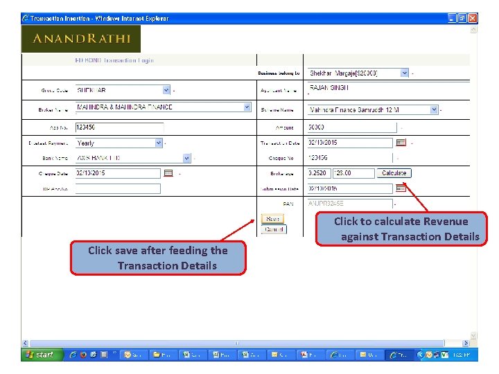
Task: Launch Firefox from quick launch
Action: [x=83, y=355]
